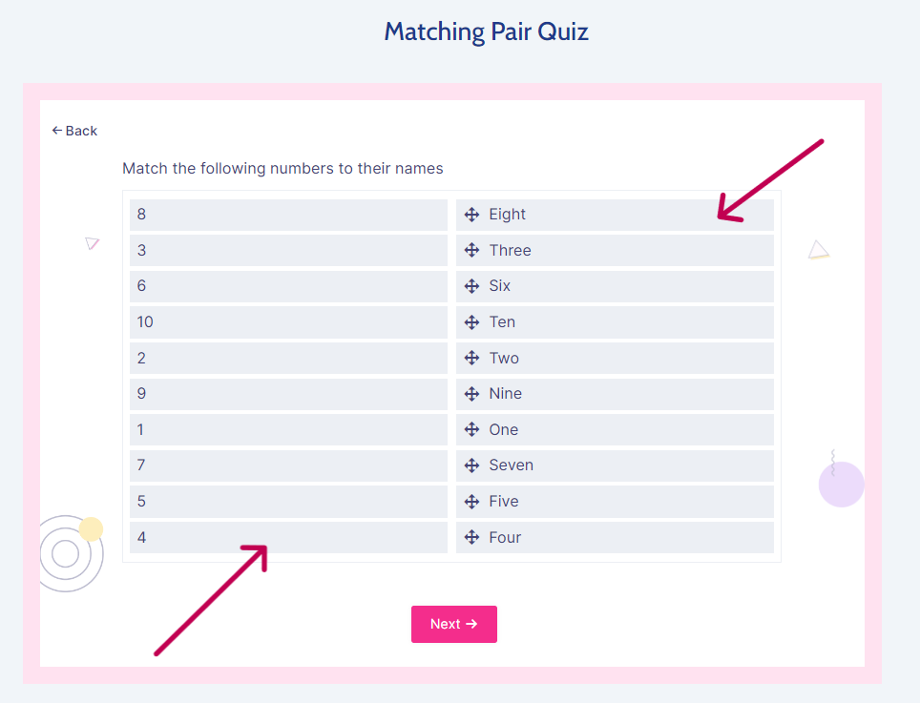
Task: Click the move handle beside Ten
Action: [471, 322]
